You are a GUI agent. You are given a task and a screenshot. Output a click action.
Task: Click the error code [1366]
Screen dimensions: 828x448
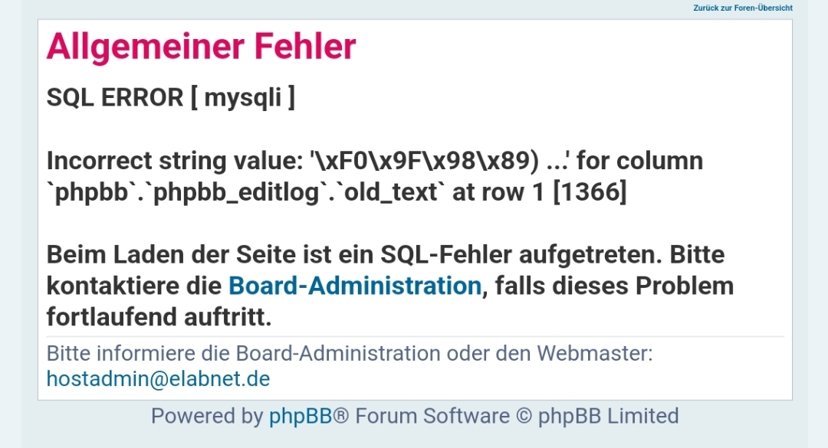(590, 191)
